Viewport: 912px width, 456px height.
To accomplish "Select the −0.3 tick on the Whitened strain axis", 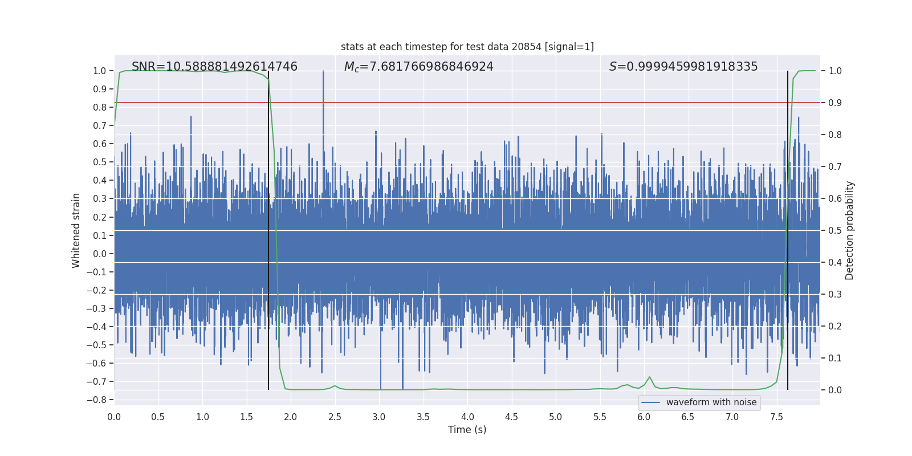I will (96, 308).
